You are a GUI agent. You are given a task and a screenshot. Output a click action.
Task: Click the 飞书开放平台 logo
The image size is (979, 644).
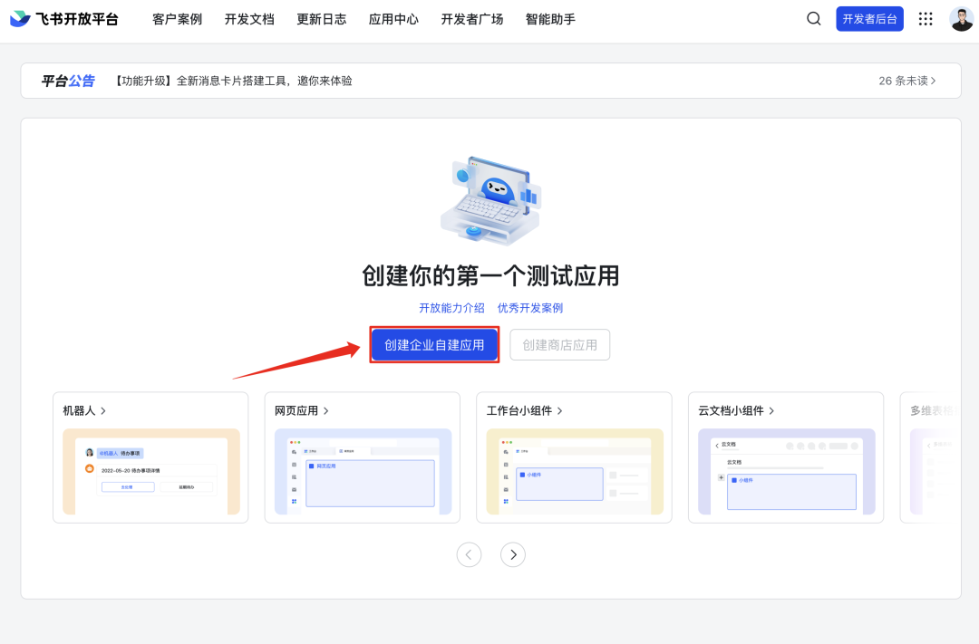pos(63,18)
